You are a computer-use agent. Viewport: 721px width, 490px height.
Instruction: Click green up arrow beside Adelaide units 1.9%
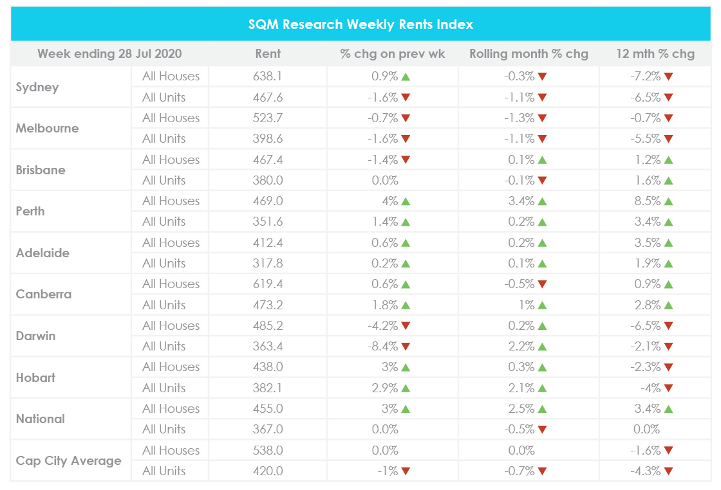(669, 264)
